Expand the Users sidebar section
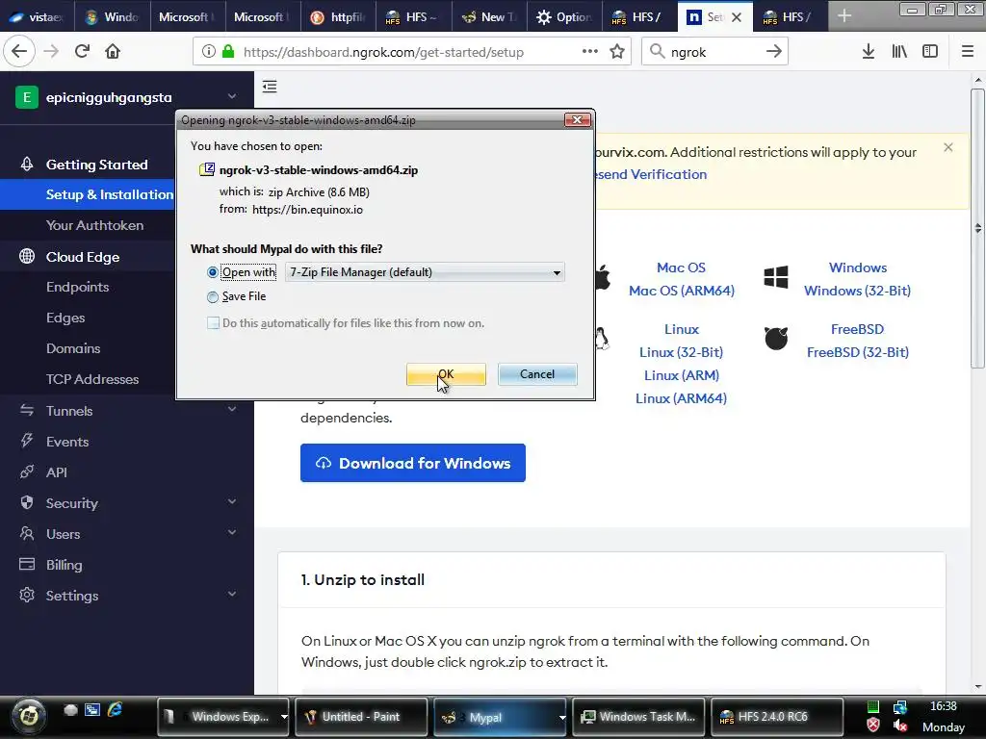The image size is (986, 739). point(232,532)
